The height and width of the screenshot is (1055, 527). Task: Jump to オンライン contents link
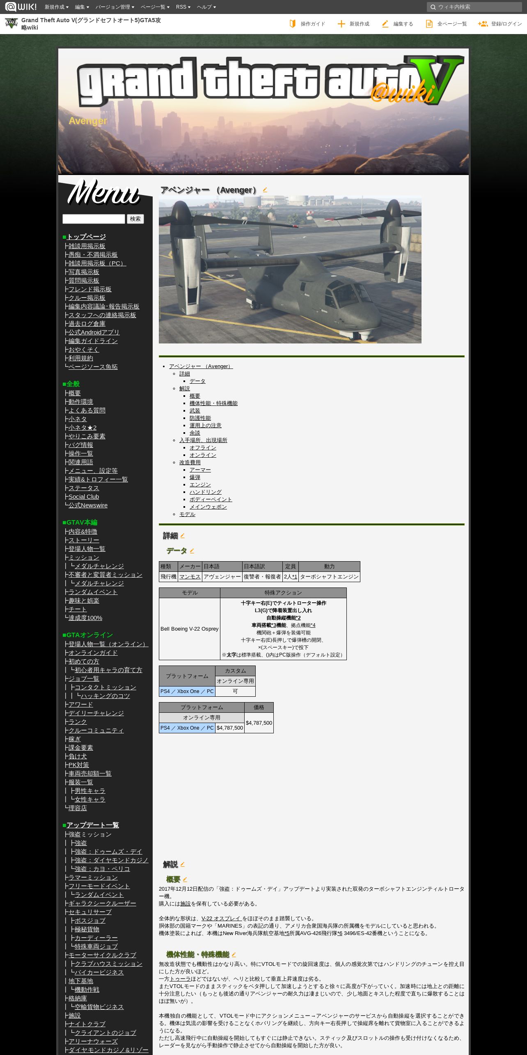(203, 455)
